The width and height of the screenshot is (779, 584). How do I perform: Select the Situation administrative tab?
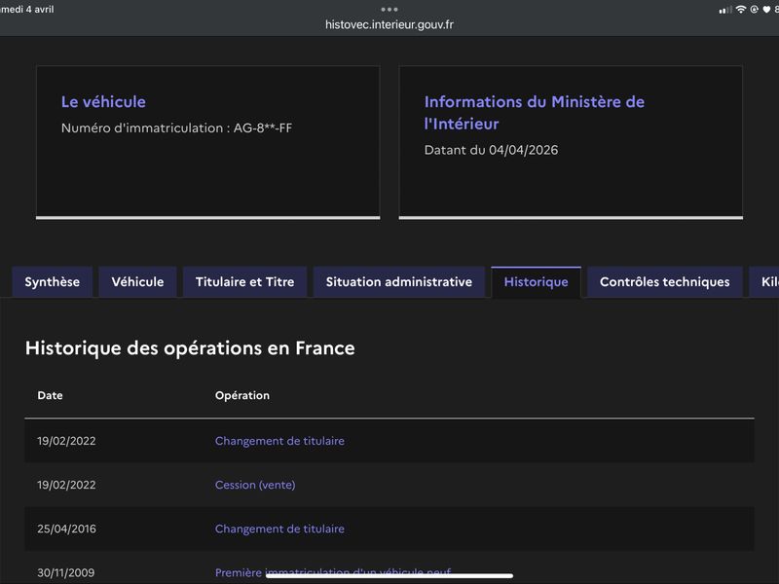pos(398,282)
